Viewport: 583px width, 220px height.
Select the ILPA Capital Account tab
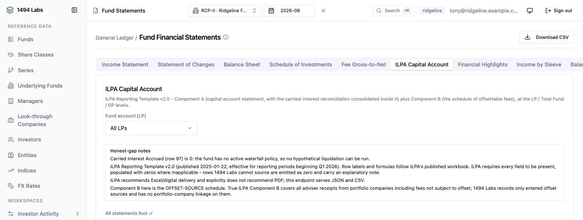tap(422, 64)
